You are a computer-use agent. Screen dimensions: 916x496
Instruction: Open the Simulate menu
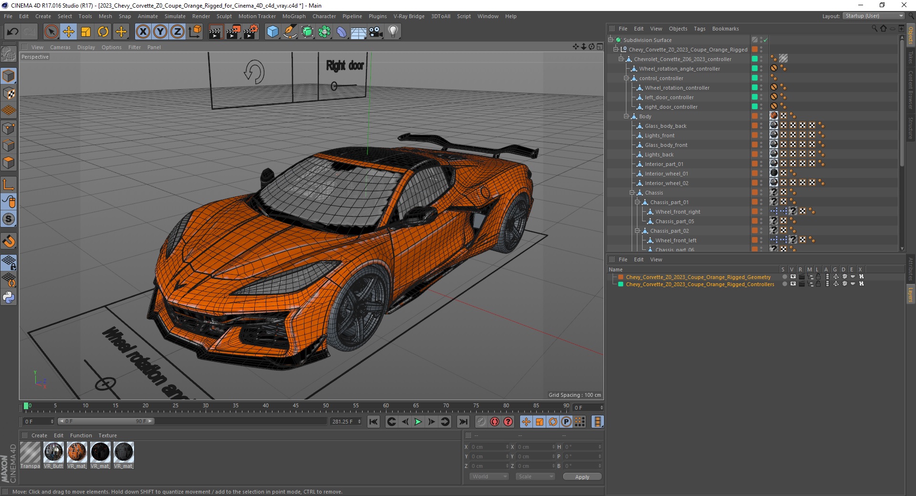pyautogui.click(x=175, y=16)
